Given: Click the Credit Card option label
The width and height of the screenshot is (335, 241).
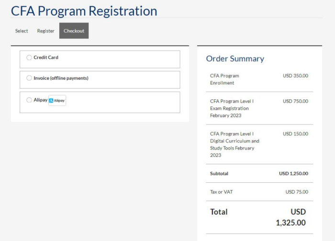Looking at the screenshot, I should coord(46,58).
